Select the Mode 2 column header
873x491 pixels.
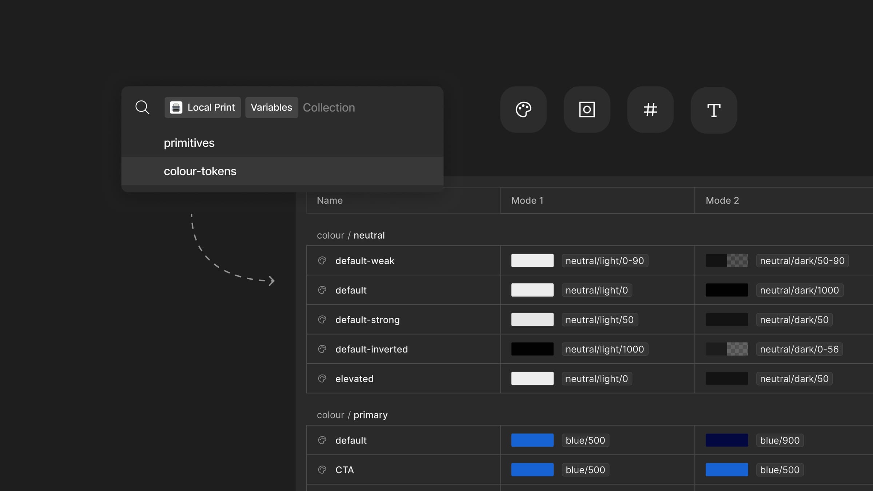point(722,200)
